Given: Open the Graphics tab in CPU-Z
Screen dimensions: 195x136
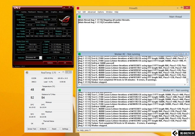Looking at the screenshot, I should 54,12.
